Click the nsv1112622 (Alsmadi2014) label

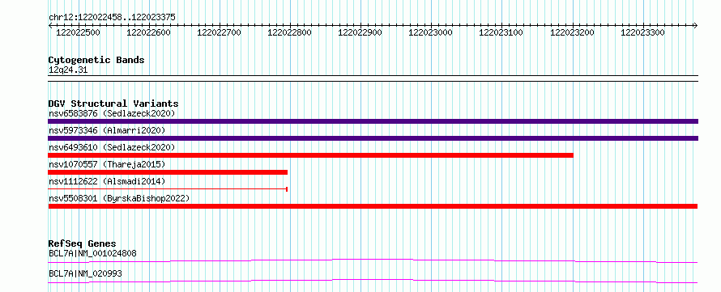pyautogui.click(x=107, y=181)
